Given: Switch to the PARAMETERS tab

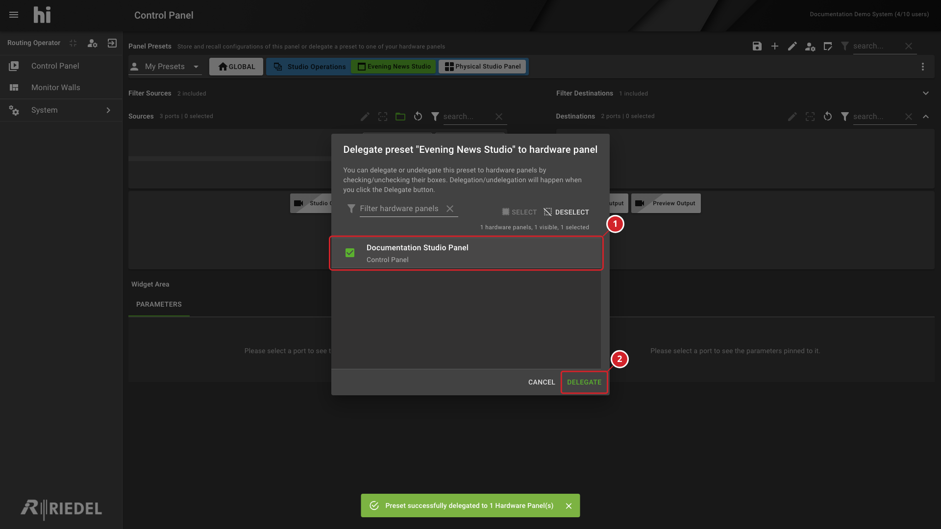Looking at the screenshot, I should click(x=159, y=304).
